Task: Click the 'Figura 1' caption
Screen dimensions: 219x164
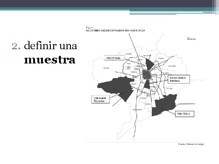Action: click(90, 27)
